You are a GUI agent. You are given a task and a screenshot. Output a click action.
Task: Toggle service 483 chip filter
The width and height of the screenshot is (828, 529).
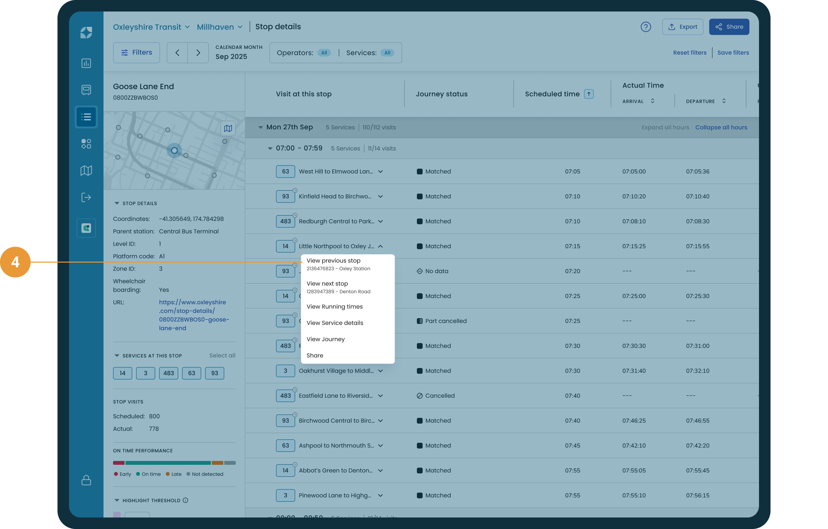click(168, 373)
